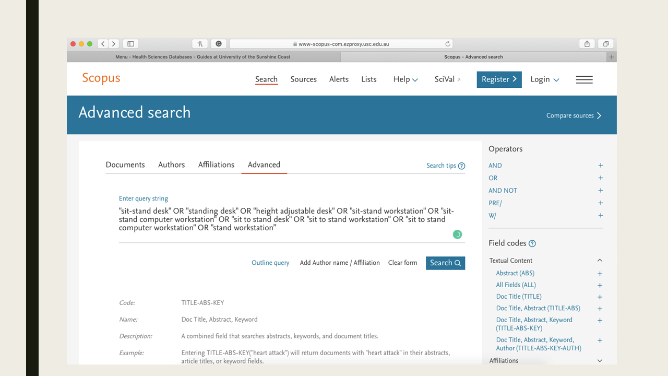Select All Fields (ALL) field code

pyautogui.click(x=516, y=285)
